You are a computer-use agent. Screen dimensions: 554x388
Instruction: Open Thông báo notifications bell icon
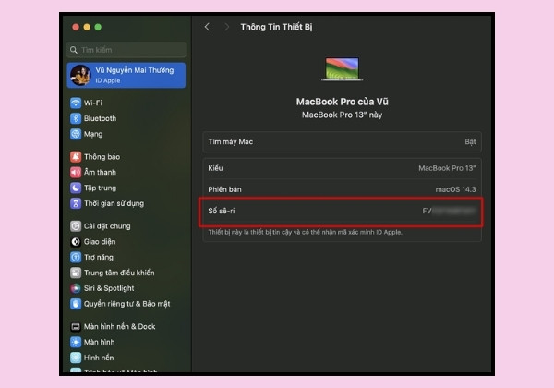point(76,156)
